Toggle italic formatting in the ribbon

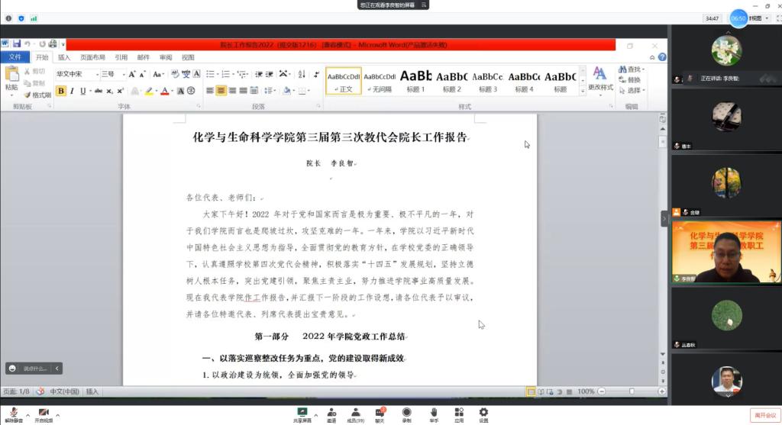point(72,91)
